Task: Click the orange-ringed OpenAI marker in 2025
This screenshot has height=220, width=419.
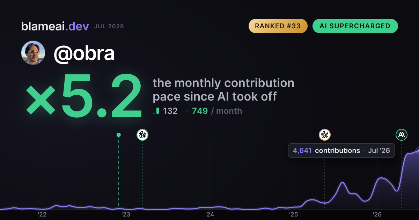Action: [x=325, y=134]
